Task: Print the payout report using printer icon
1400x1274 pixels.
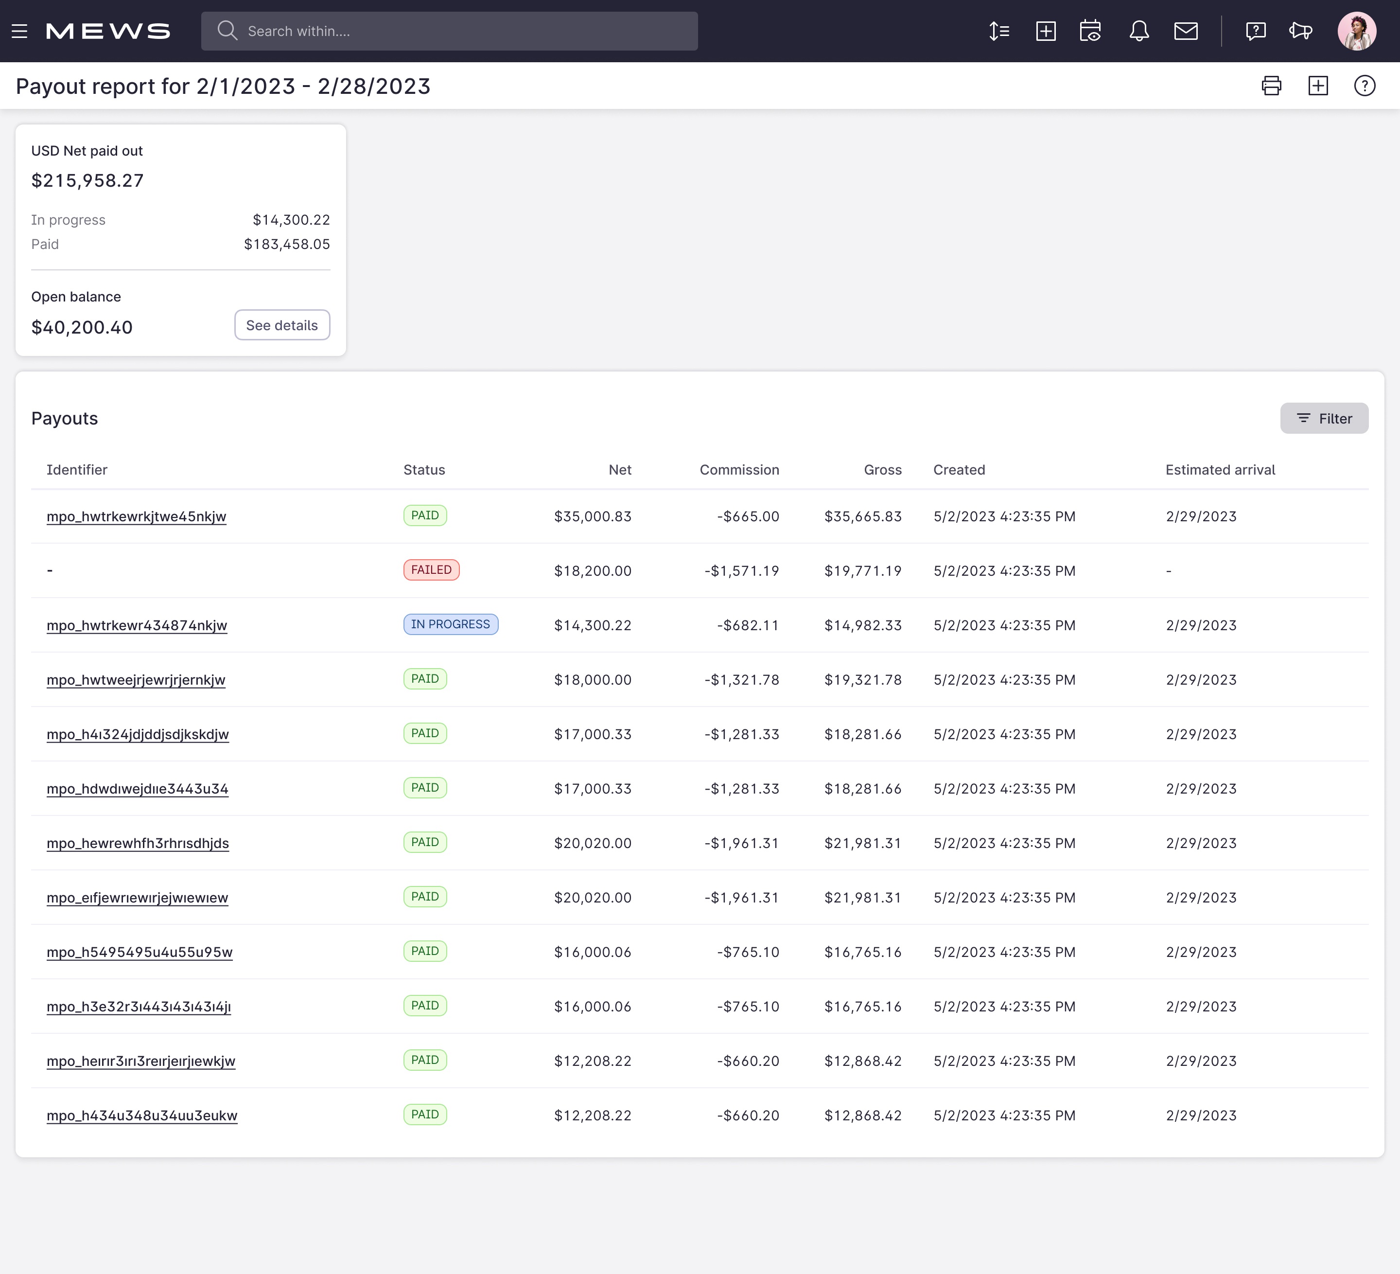Action: point(1272,86)
